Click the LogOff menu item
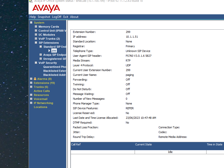The width and height of the screenshot is (224, 168). coord(57,17)
